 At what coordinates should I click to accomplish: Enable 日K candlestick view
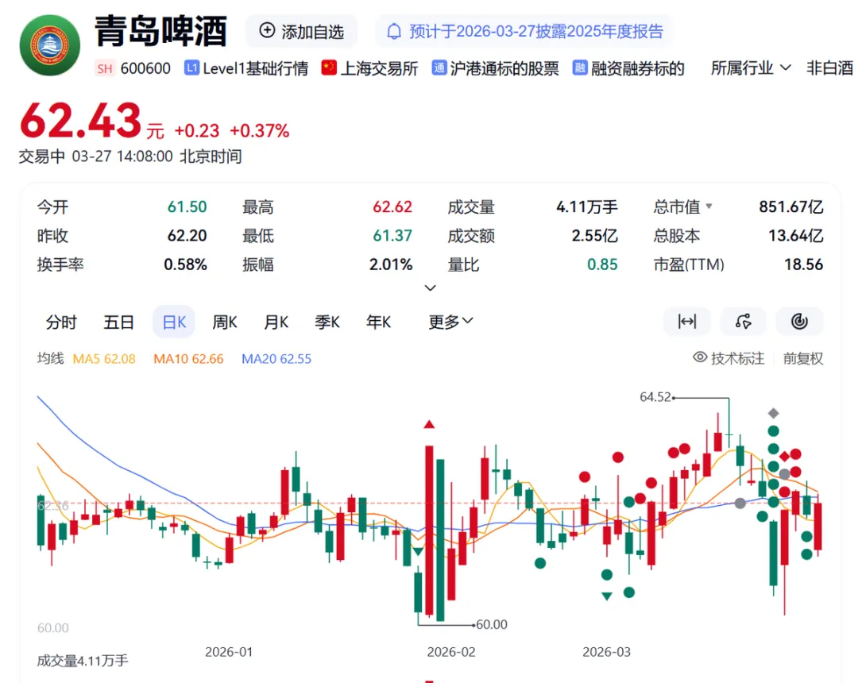tap(173, 322)
